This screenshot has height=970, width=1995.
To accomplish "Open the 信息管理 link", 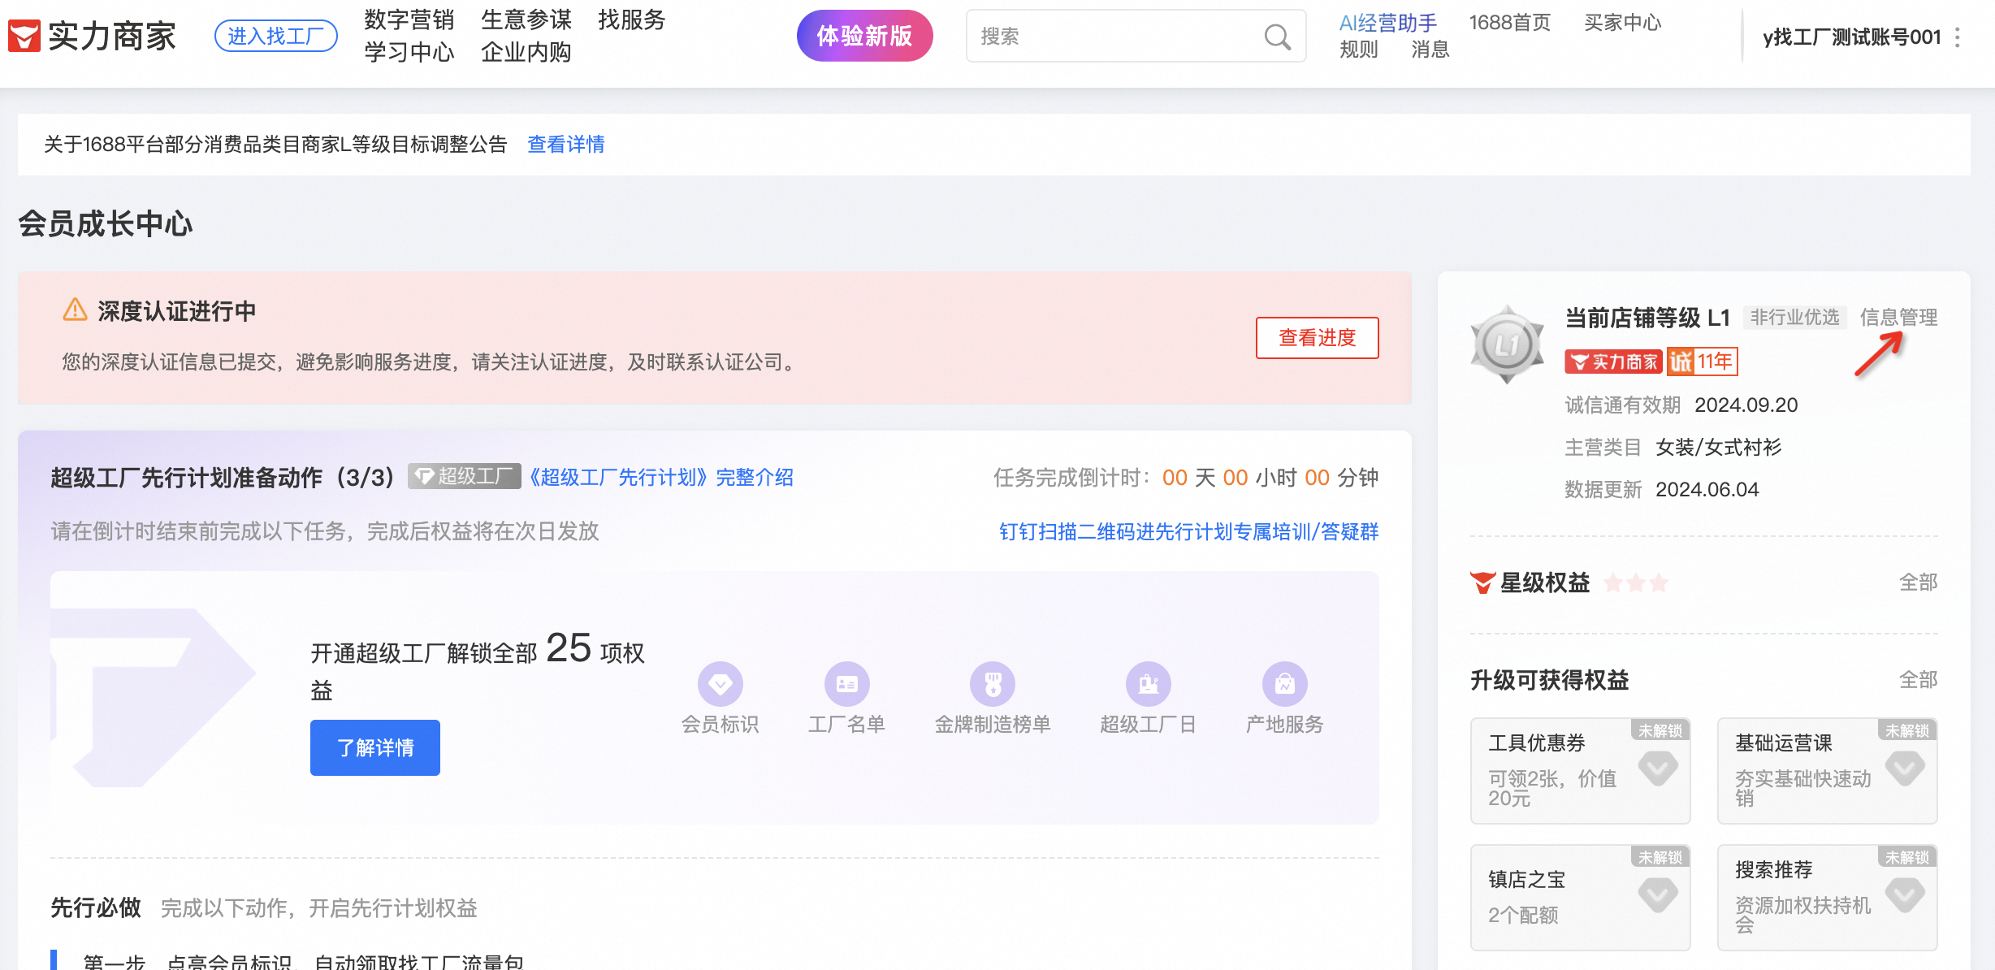I will [x=1898, y=317].
